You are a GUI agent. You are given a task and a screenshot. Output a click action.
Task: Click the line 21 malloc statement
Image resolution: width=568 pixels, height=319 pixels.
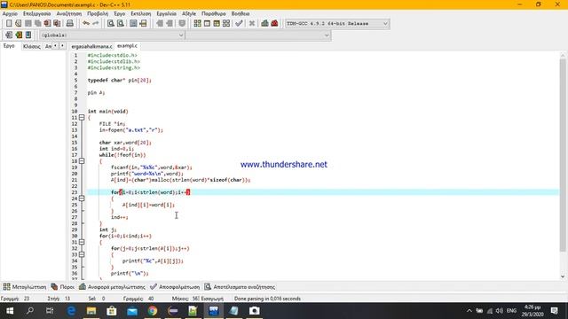180,180
